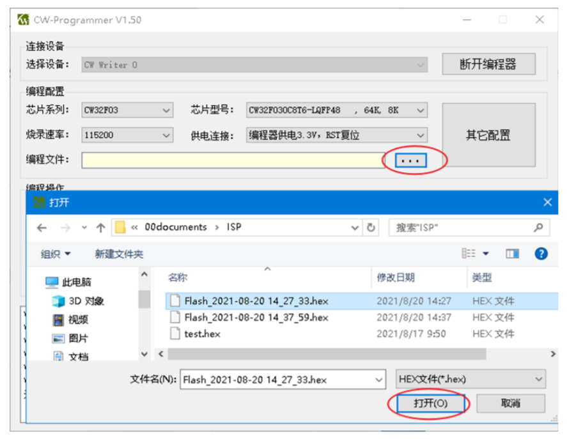Click 新建文件夹 button

click(119, 254)
